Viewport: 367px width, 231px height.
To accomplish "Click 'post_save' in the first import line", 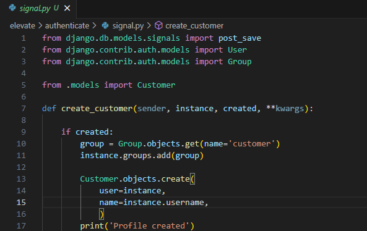I will click(240, 38).
